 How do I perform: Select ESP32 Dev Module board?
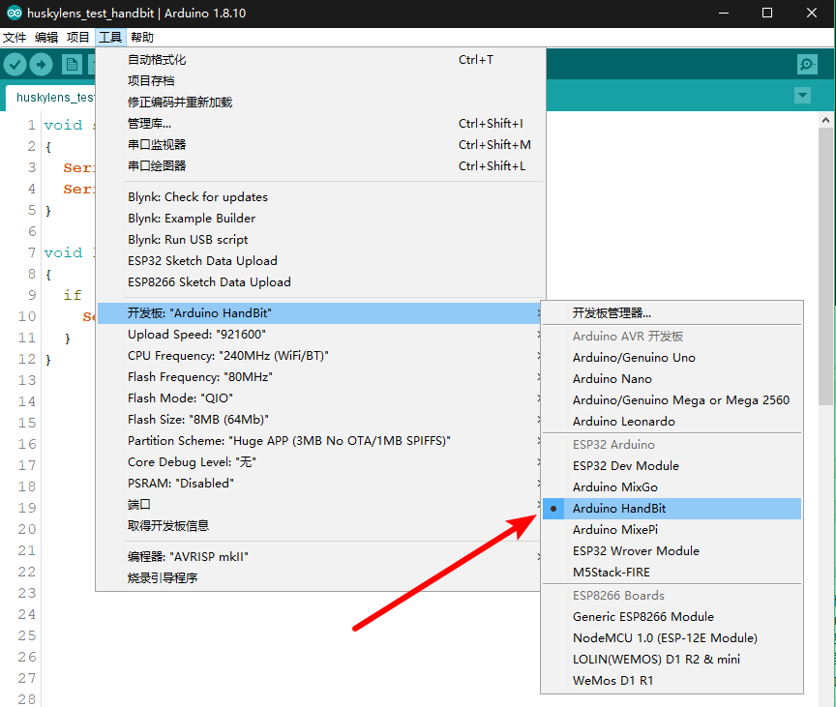[x=672, y=466]
